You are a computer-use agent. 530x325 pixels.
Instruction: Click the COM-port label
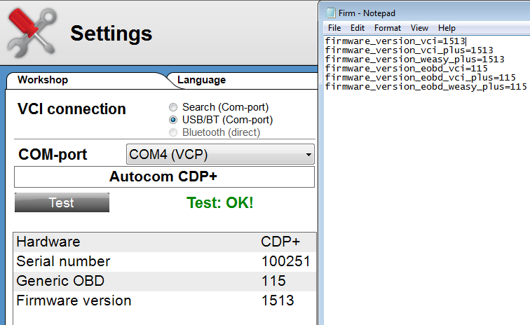(x=53, y=155)
